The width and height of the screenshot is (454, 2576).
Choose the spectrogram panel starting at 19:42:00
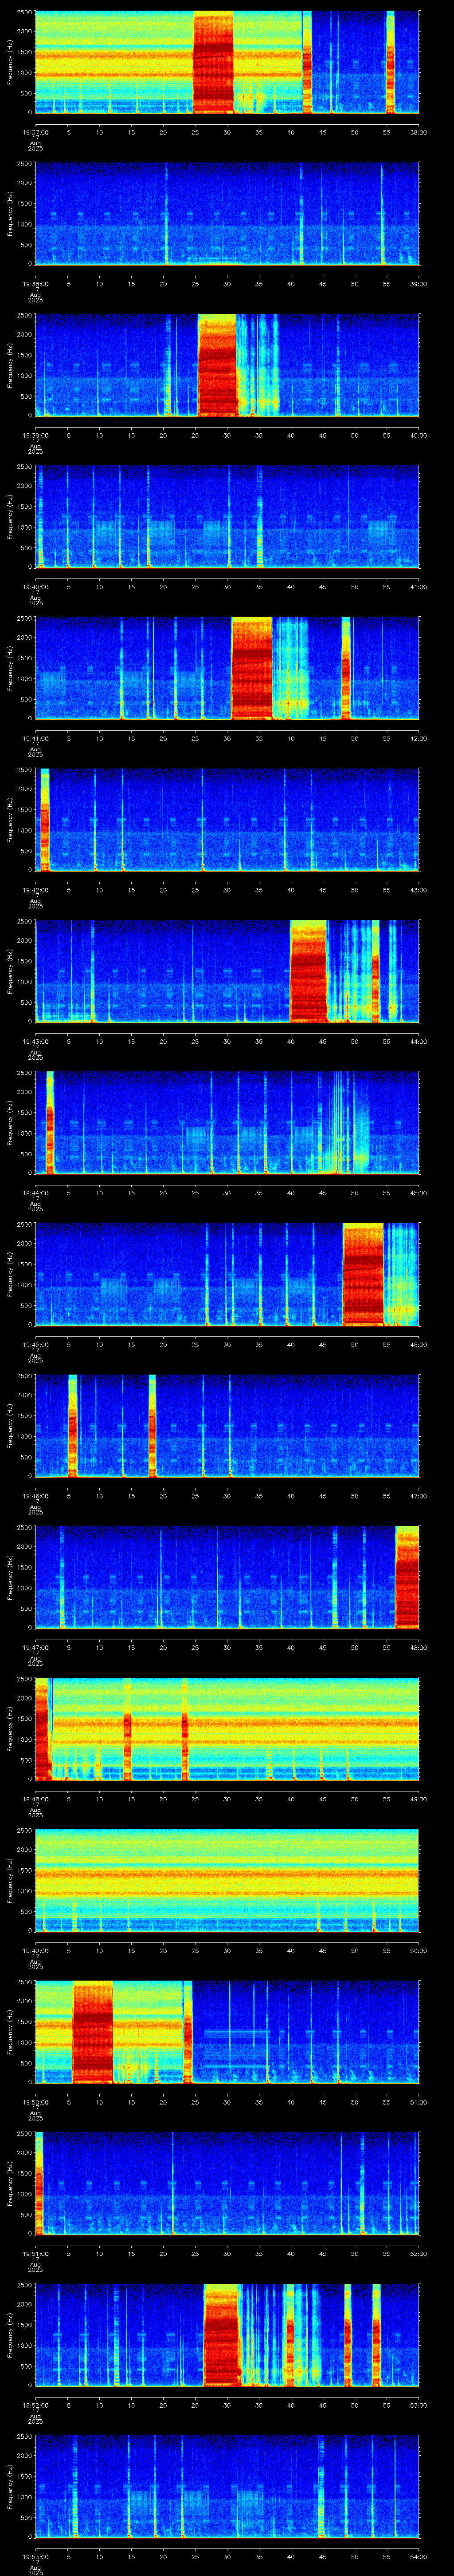(x=227, y=820)
